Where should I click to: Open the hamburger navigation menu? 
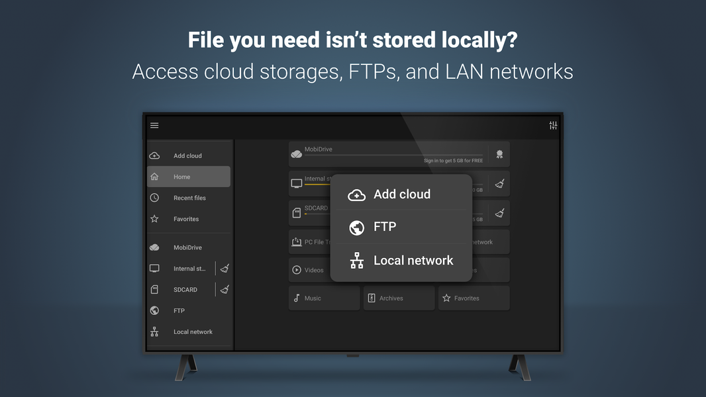tap(154, 125)
